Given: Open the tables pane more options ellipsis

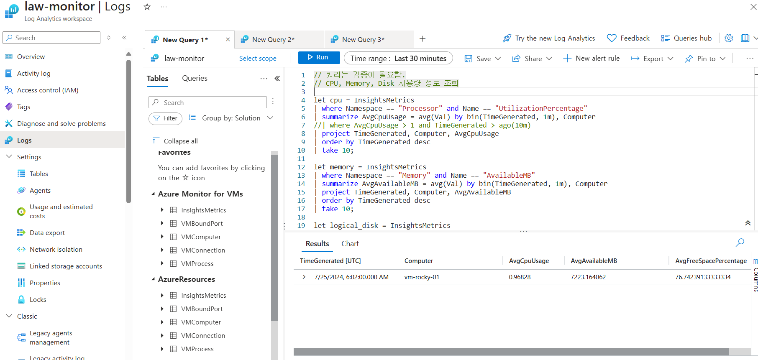Looking at the screenshot, I should click(264, 78).
